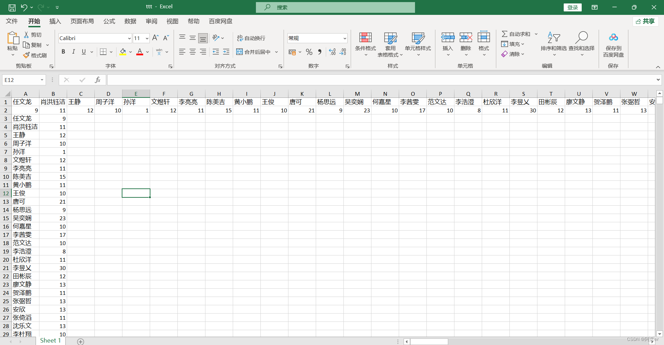This screenshot has height=345, width=664.
Task: Open the fill color dropdown arrow
Action: tap(130, 52)
